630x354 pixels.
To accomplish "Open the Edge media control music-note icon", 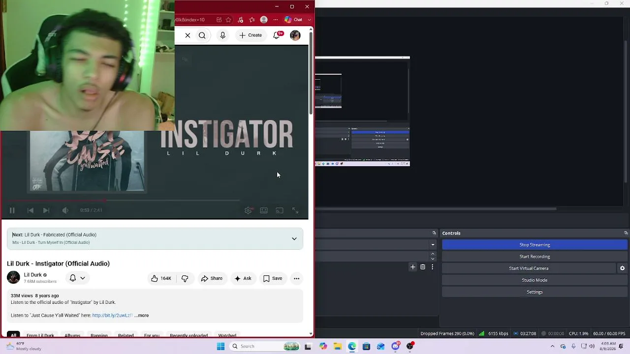I will coord(240,20).
